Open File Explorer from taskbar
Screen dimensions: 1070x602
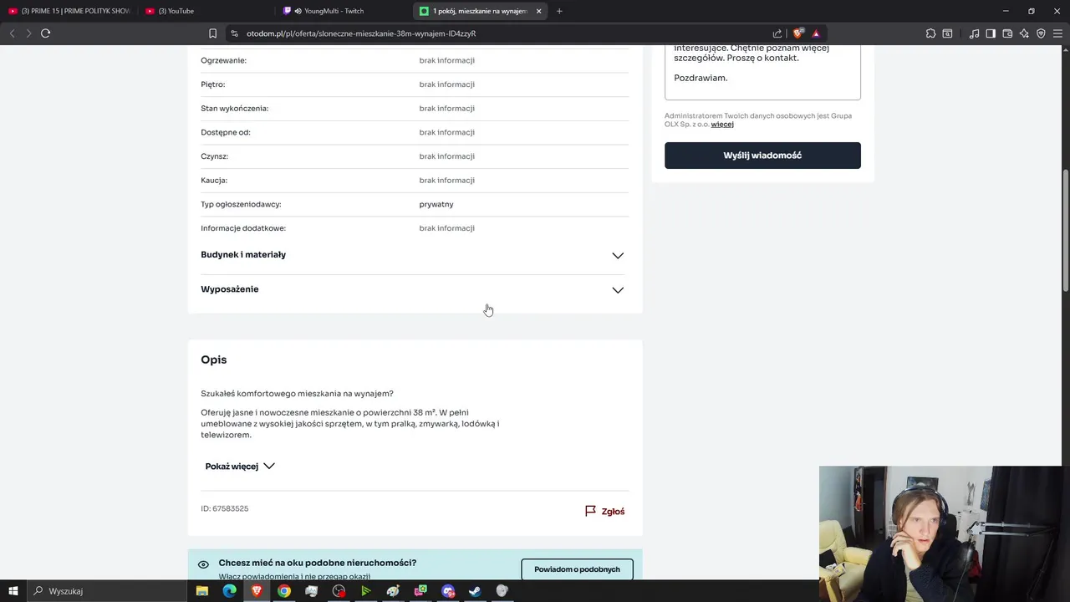tap(202, 591)
